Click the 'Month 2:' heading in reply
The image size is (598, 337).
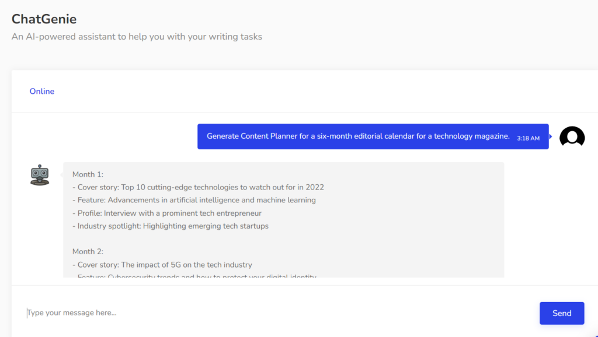click(88, 252)
